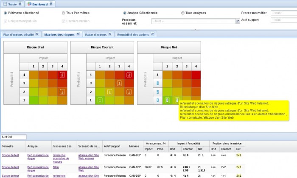Toggle Uniquement publiés checkbox

coord(5,21)
